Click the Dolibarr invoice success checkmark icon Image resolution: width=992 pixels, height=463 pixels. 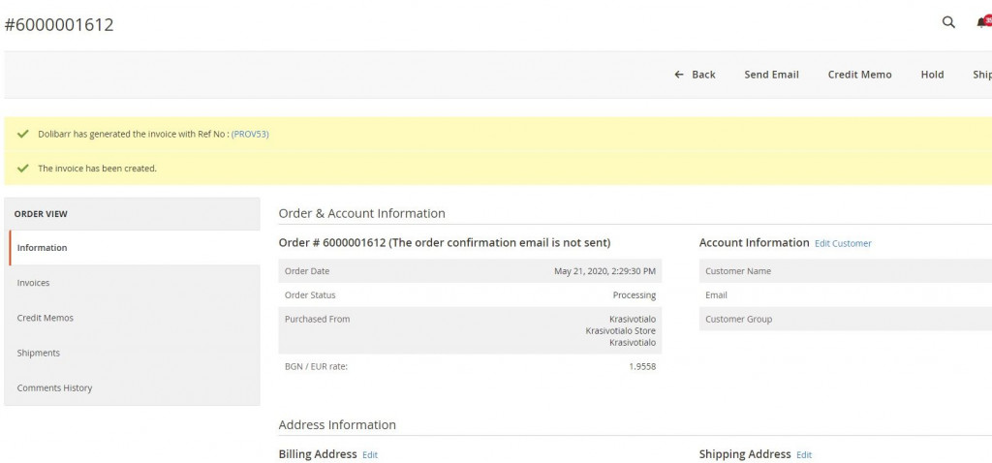click(22, 134)
